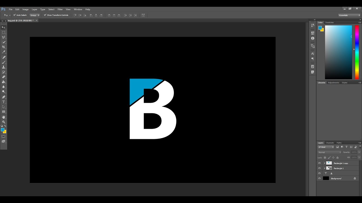
Task: Hide the Rectangle 1 copy layer
Action: [x=319, y=163]
